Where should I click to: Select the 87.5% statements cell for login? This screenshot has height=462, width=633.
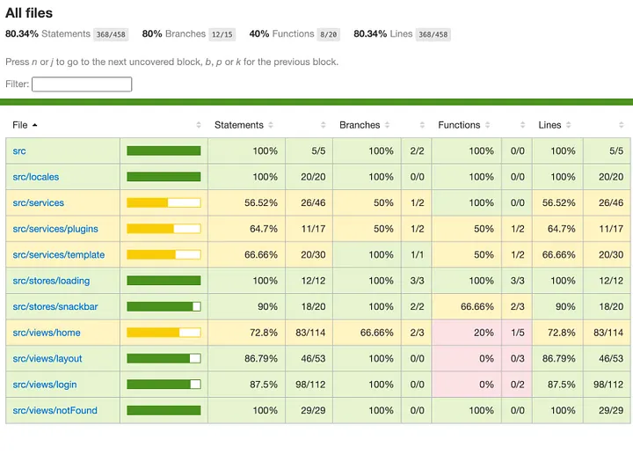[247, 385]
